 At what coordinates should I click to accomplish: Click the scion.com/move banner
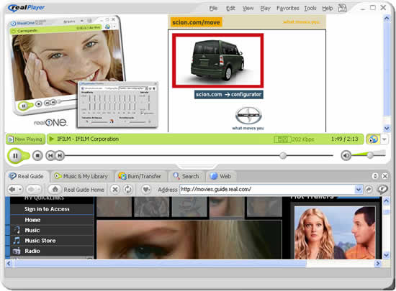(x=196, y=22)
